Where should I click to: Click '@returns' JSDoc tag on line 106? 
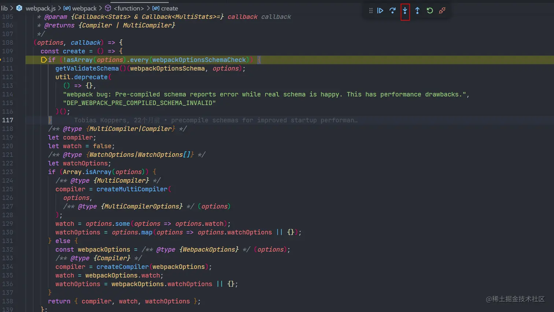[x=59, y=25]
